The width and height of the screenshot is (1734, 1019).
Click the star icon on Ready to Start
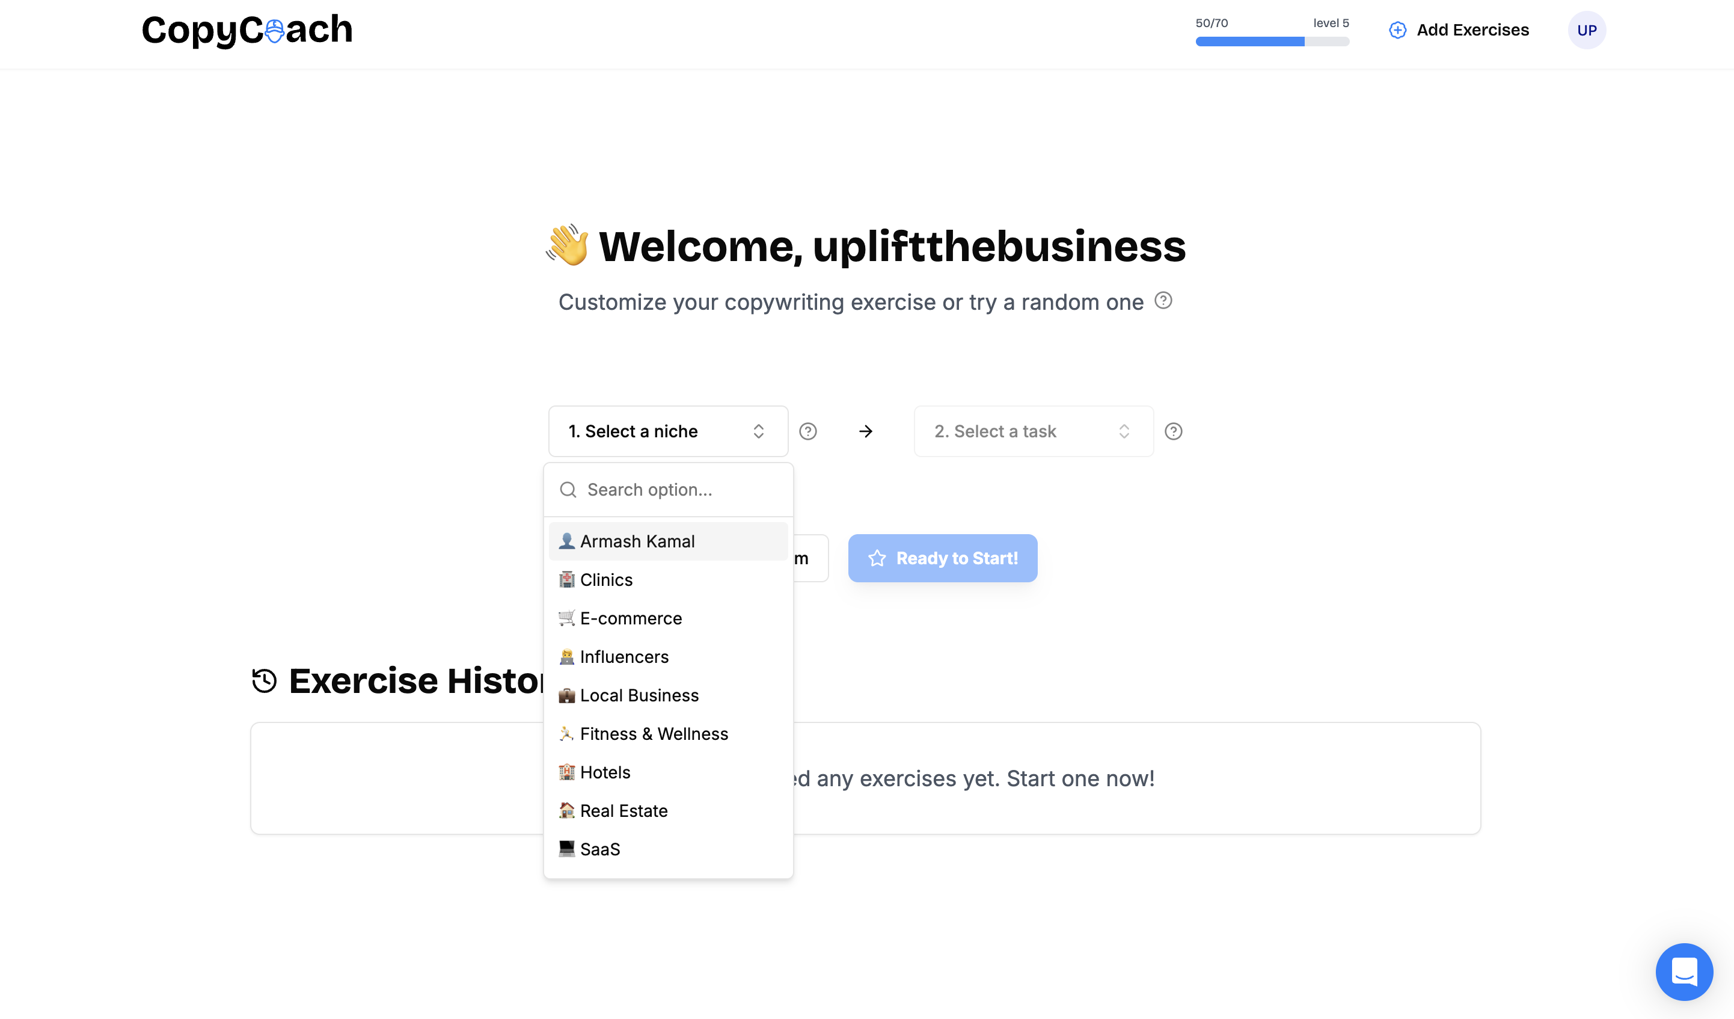877,558
